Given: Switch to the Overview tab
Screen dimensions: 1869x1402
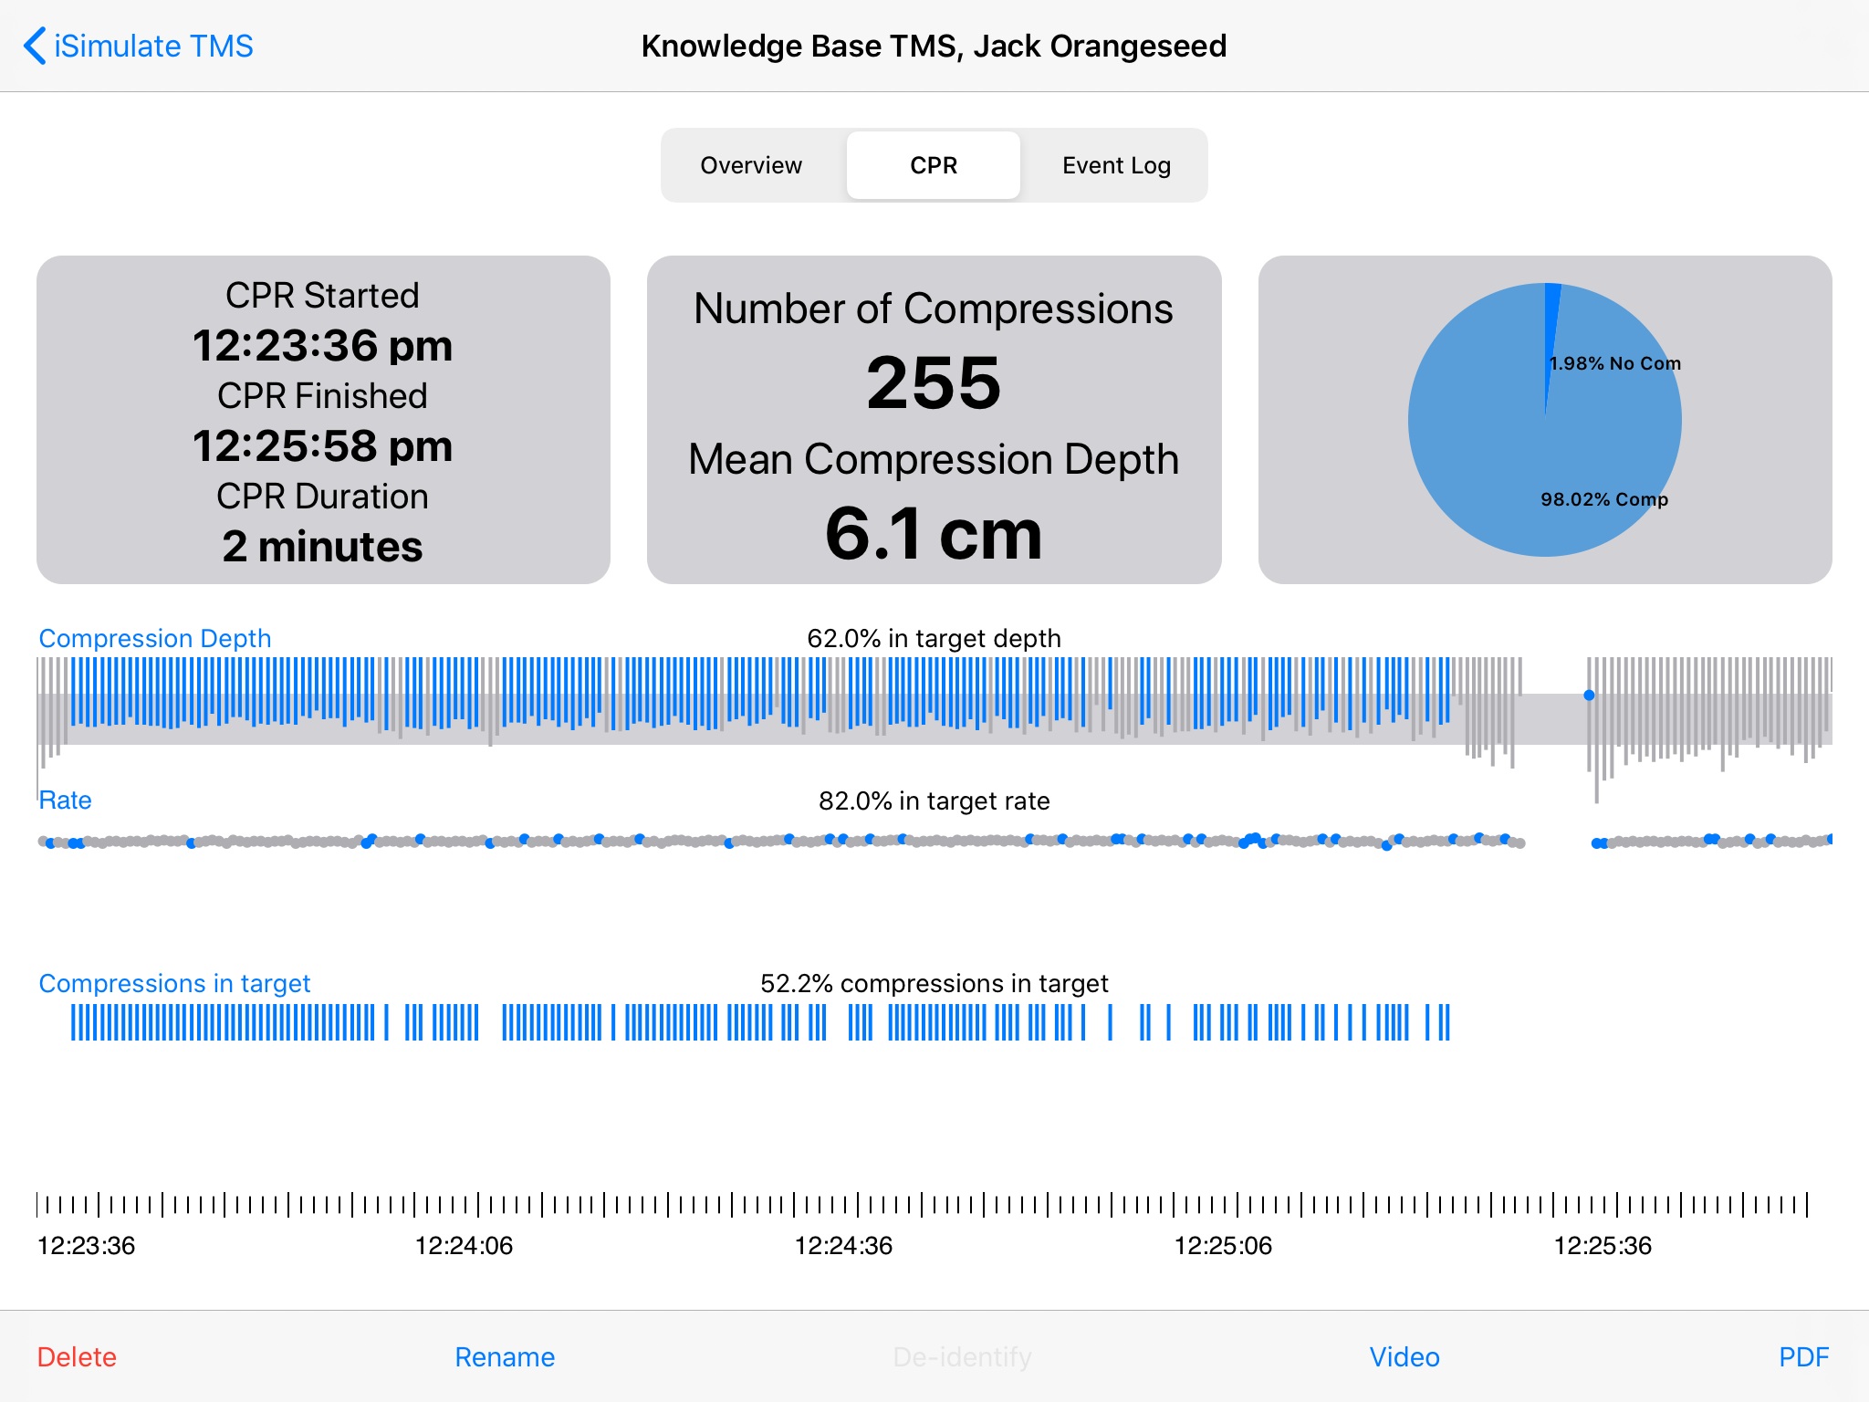Looking at the screenshot, I should (x=751, y=165).
